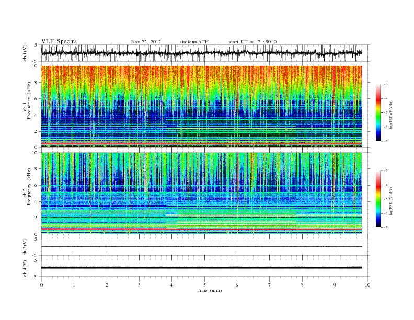The height and width of the screenshot is (320, 414).
Task: Click the "-5" volt tick on ch.3(V) axis
Action: [35, 256]
